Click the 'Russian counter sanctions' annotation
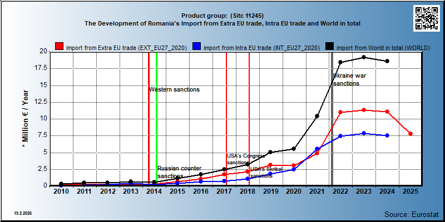Image resolution: width=445 pixels, height=222 pixels. (179, 172)
